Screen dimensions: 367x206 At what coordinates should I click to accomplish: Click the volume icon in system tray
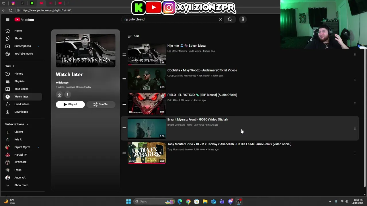pyautogui.click(x=347, y=201)
